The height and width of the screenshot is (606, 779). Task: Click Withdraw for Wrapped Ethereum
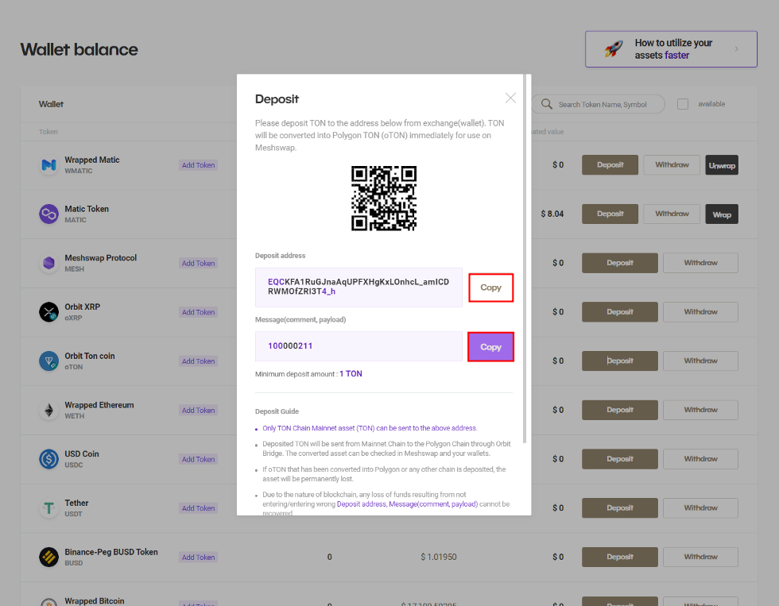point(700,410)
